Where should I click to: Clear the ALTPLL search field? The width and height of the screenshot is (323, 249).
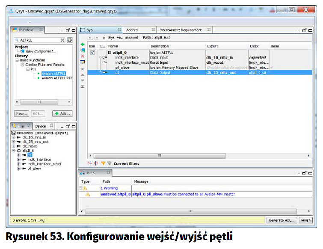tap(62, 40)
